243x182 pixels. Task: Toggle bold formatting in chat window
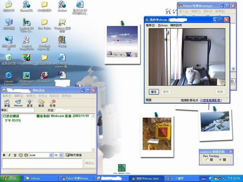click(4, 155)
